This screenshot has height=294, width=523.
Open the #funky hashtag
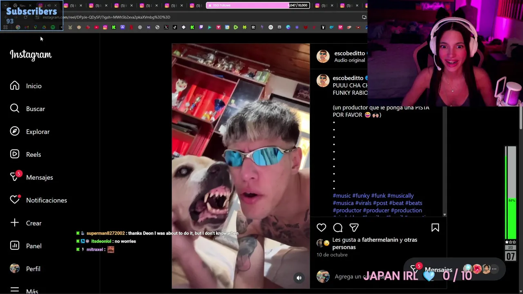tap(361, 196)
